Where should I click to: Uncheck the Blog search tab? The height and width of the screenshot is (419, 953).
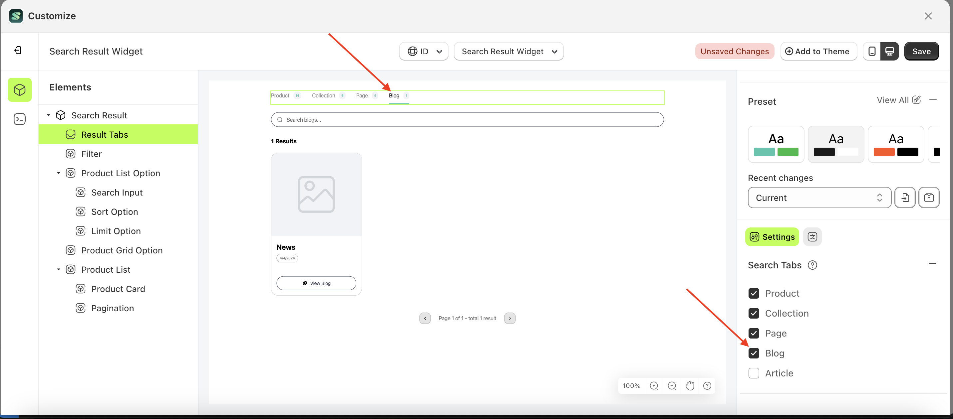(x=754, y=353)
